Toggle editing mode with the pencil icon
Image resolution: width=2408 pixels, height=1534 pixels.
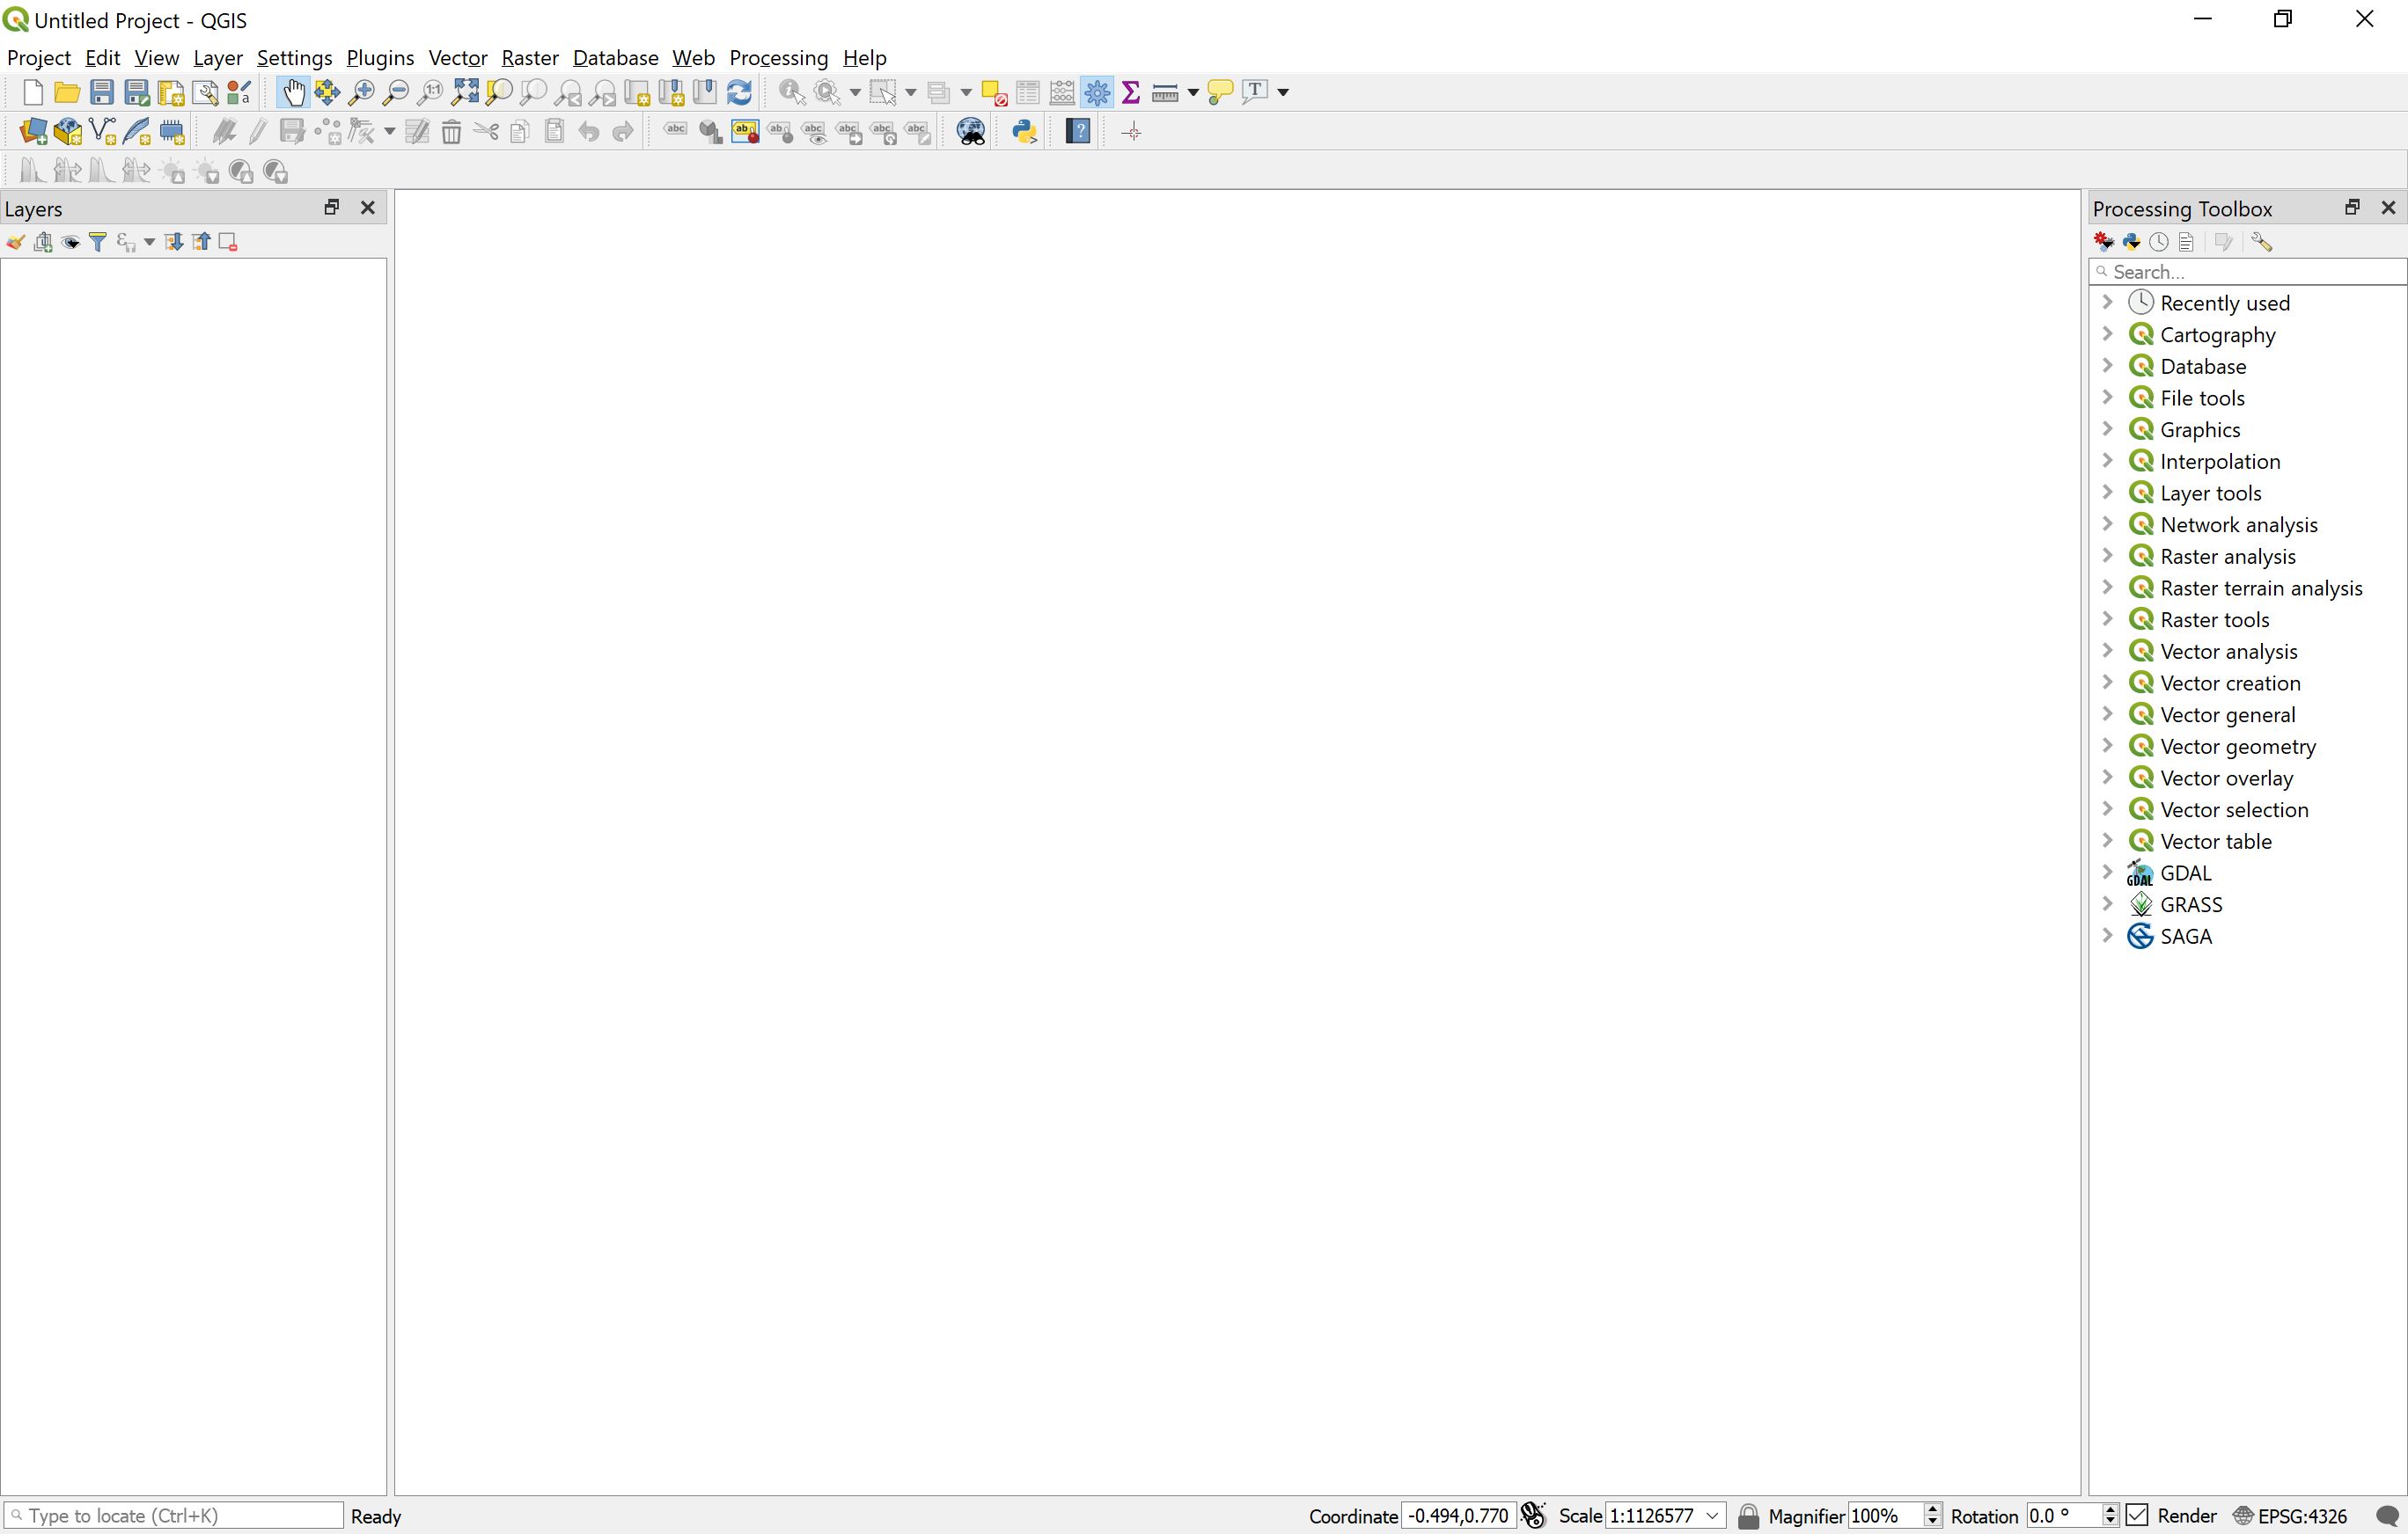pyautogui.click(x=256, y=131)
